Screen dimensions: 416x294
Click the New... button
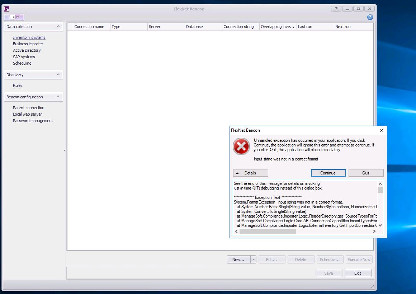click(238, 260)
